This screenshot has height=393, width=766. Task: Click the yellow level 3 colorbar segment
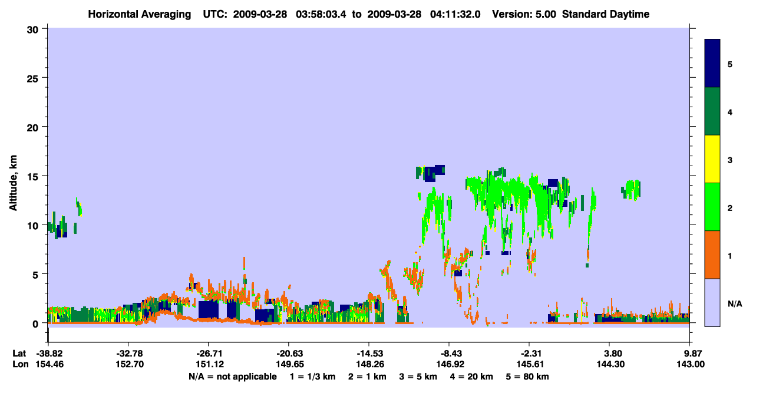(712, 159)
